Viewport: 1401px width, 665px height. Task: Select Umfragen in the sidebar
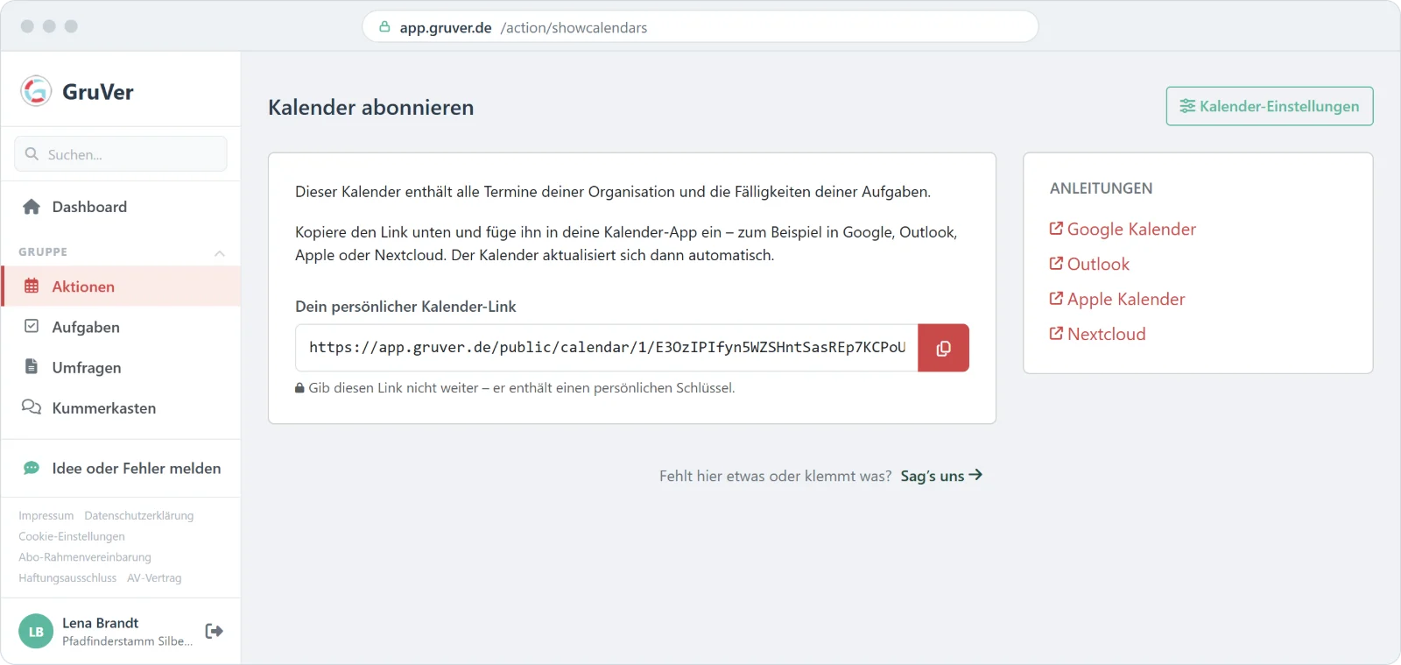tap(121, 367)
